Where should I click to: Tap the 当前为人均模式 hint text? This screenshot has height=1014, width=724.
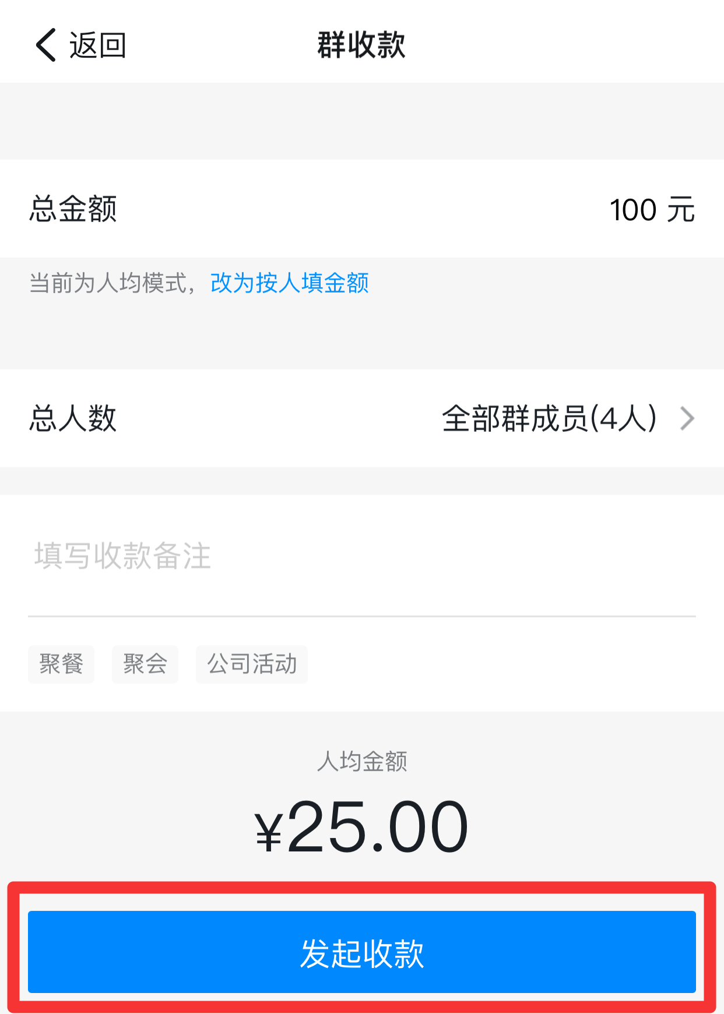pos(108,283)
